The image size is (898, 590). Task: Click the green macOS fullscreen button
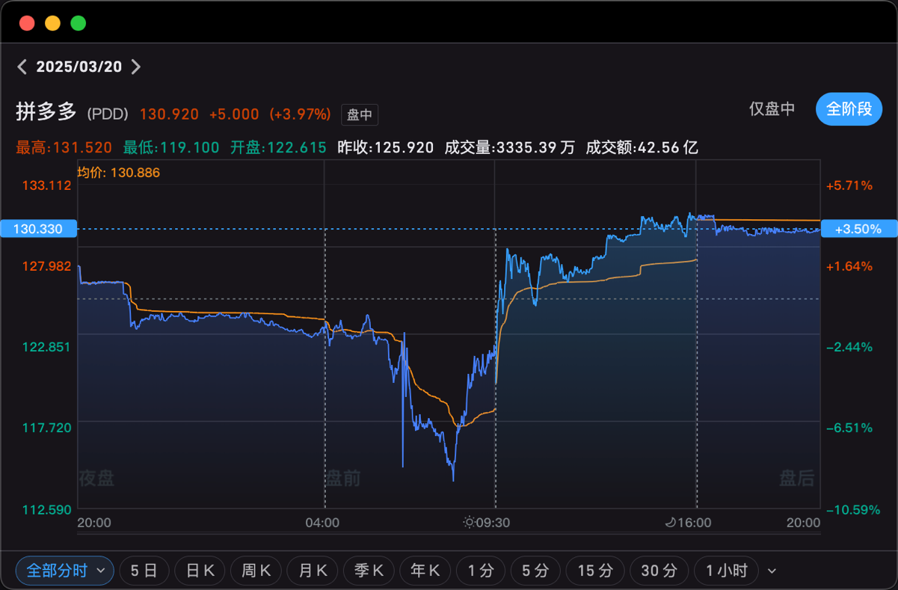(x=78, y=23)
